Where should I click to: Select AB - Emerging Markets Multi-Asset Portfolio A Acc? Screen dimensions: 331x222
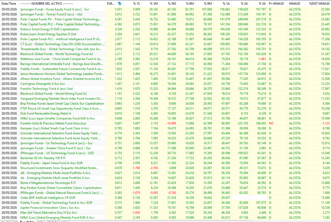[x=166, y=173]
